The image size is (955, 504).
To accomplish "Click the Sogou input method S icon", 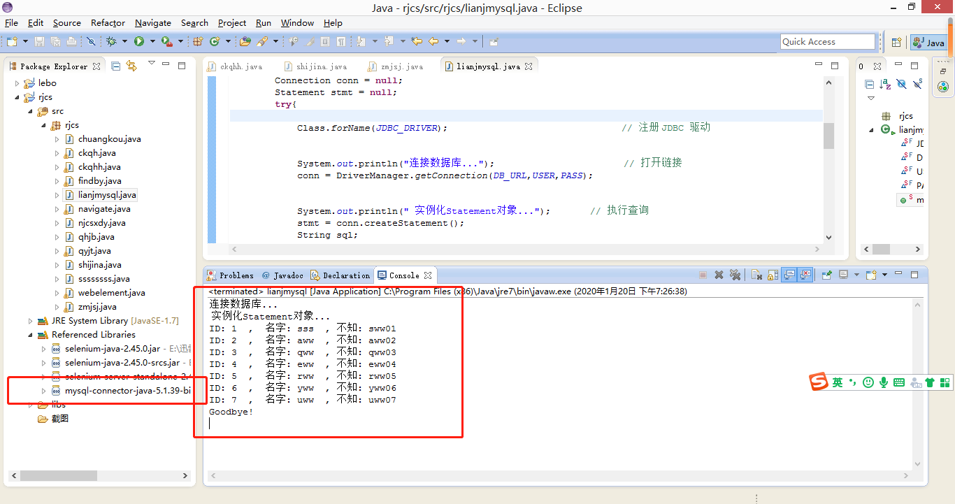I will [819, 382].
